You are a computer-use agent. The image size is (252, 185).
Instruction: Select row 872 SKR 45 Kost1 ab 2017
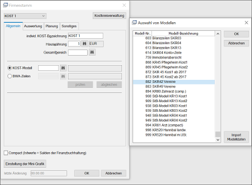174,72
